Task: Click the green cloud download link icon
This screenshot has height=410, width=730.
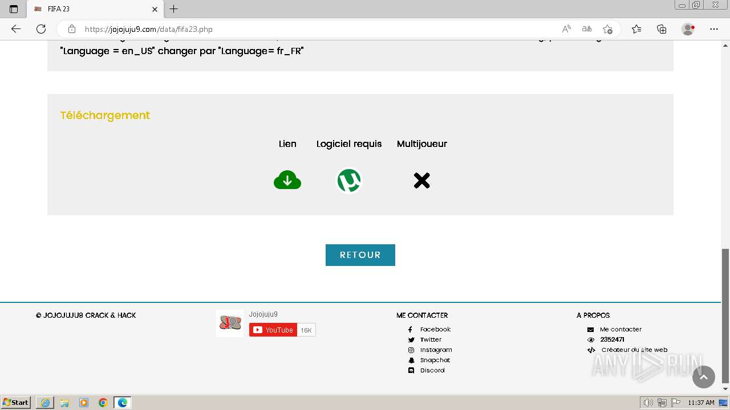Action: coord(287,181)
